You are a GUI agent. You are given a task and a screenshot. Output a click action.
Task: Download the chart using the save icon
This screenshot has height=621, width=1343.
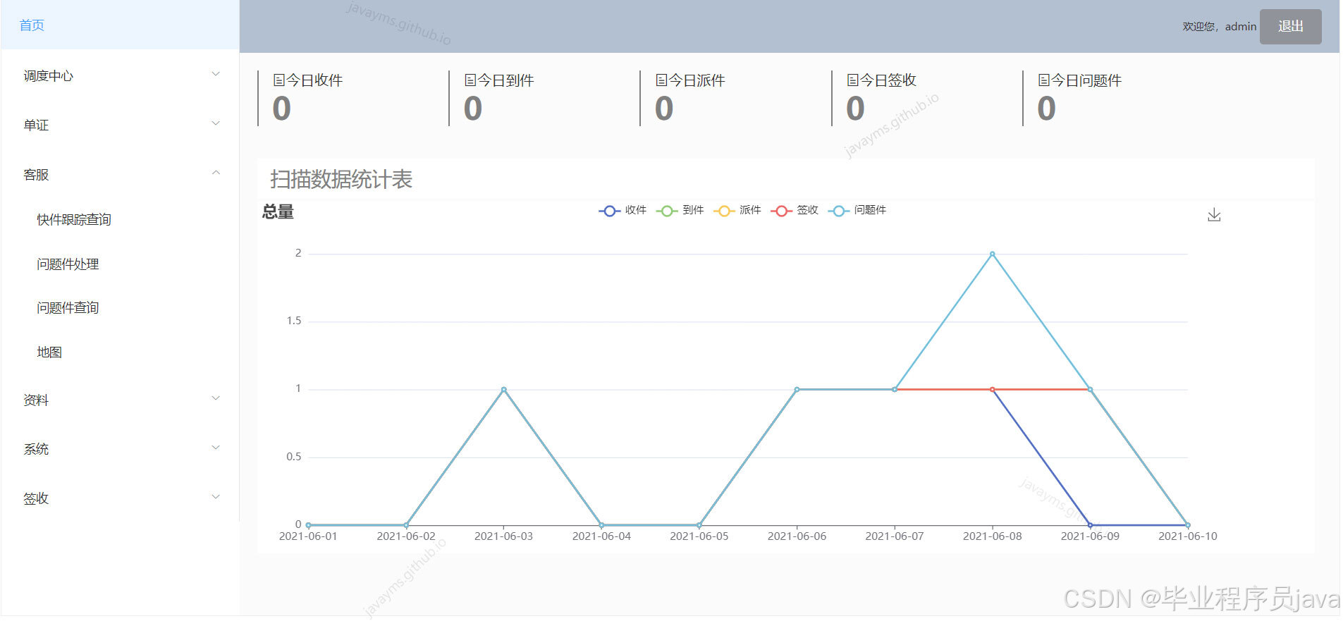pyautogui.click(x=1213, y=215)
